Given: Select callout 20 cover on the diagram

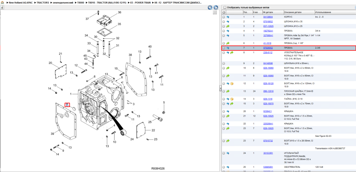Looking at the screenshot, I should pyautogui.click(x=51, y=63).
